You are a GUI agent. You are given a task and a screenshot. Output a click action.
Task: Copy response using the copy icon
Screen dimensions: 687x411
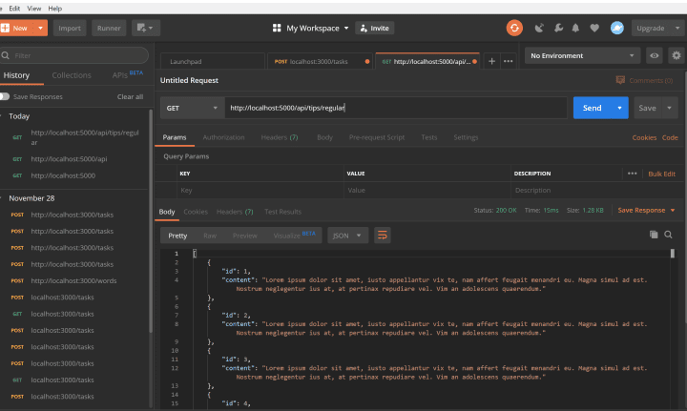click(654, 235)
